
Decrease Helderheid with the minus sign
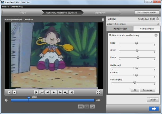112,70
